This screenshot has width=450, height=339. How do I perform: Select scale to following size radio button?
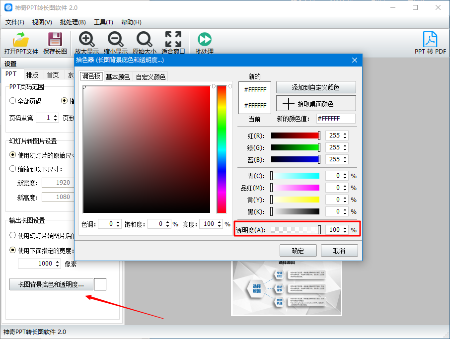click(12, 169)
